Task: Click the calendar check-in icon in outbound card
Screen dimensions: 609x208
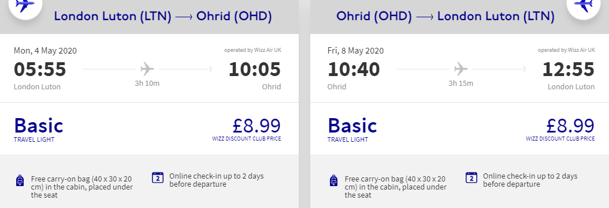Action: (158, 177)
